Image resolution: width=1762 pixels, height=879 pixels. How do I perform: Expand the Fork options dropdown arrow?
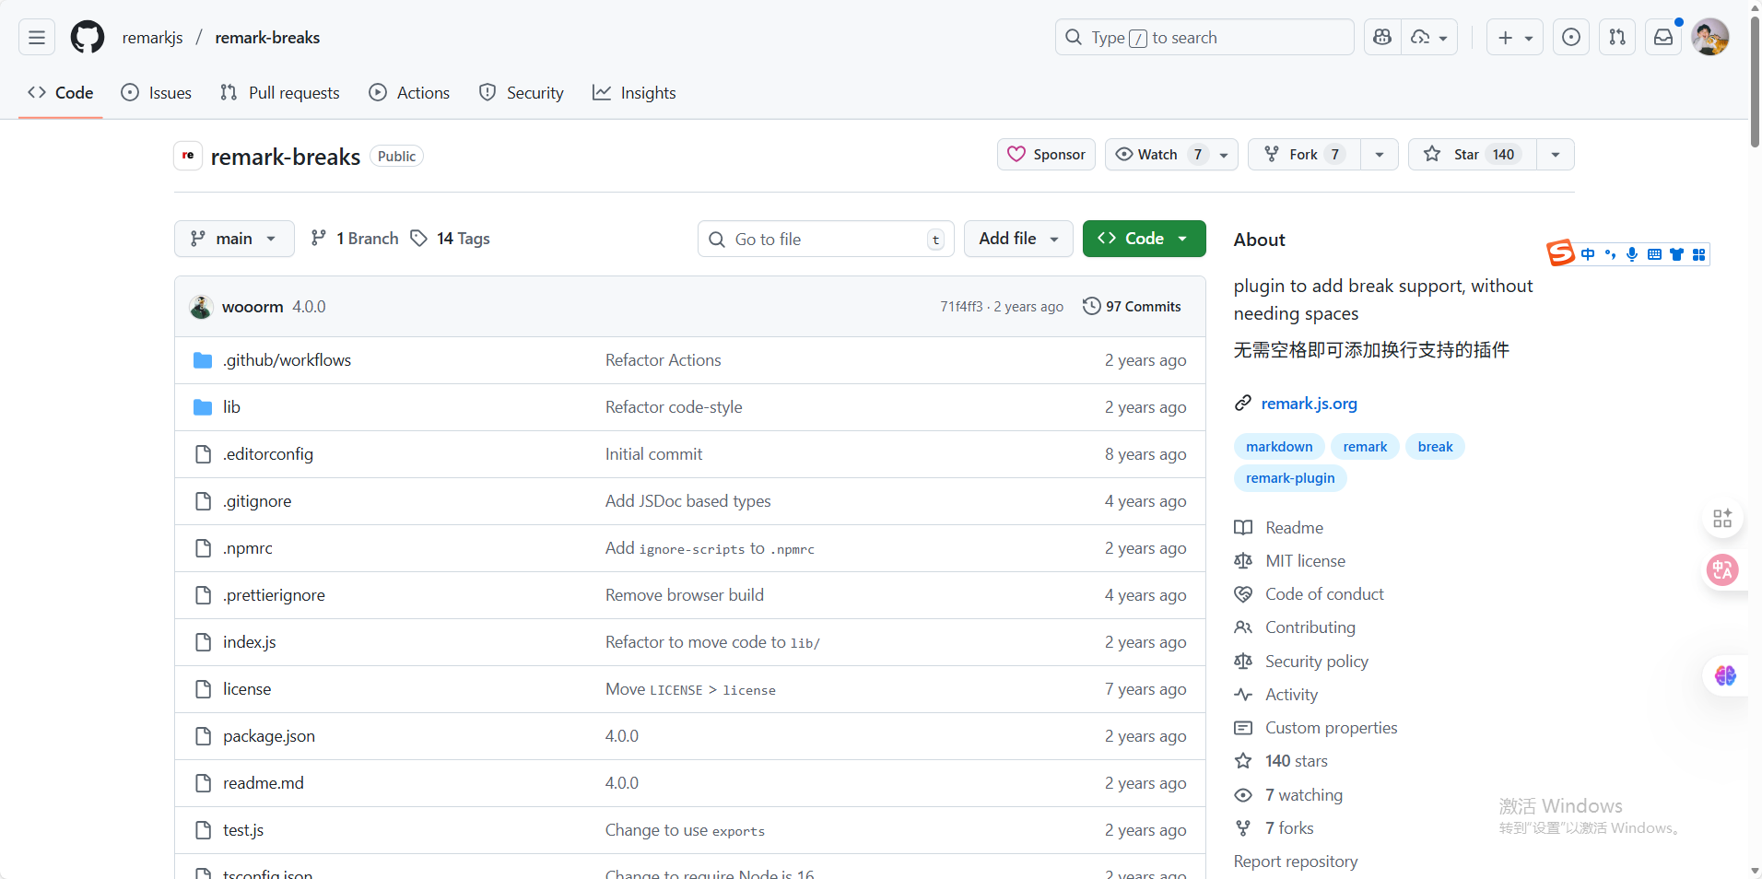pyautogui.click(x=1380, y=155)
